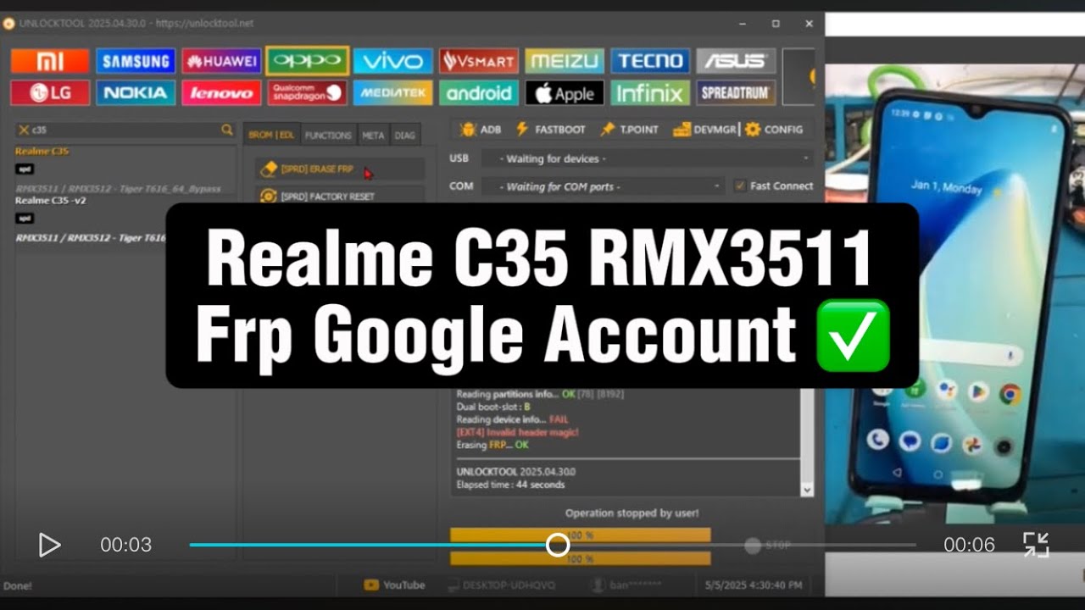Select the LG brand tile
The width and height of the screenshot is (1085, 610).
50,92
